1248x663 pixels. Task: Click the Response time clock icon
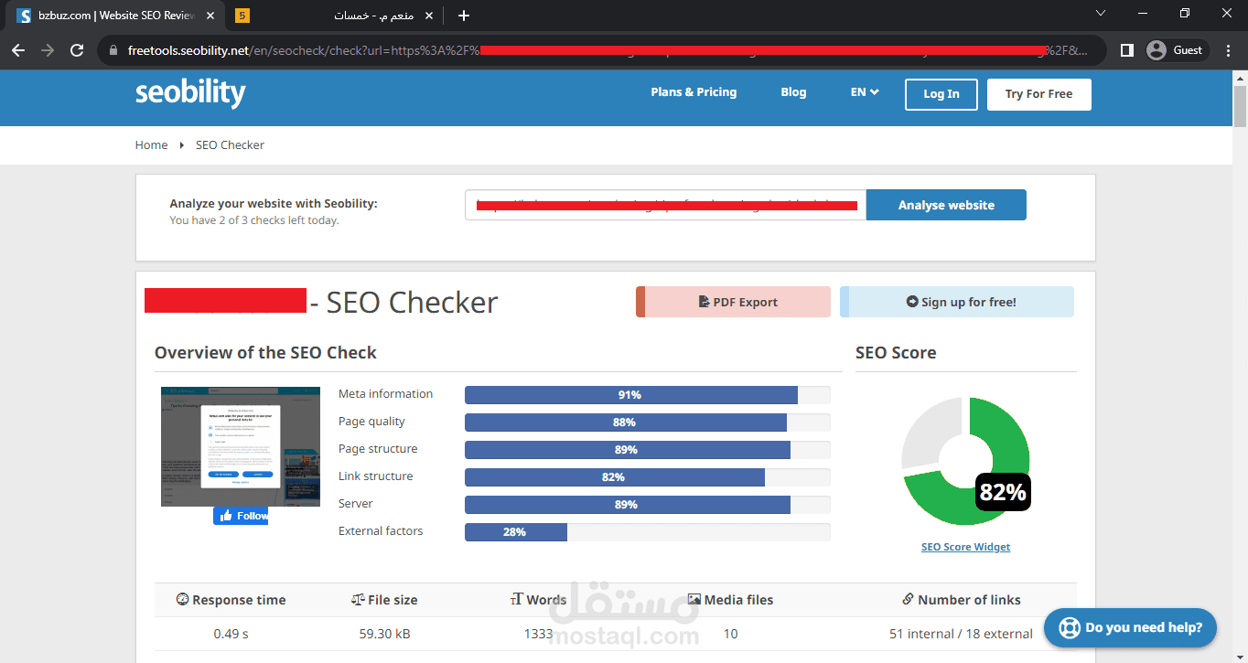point(182,600)
